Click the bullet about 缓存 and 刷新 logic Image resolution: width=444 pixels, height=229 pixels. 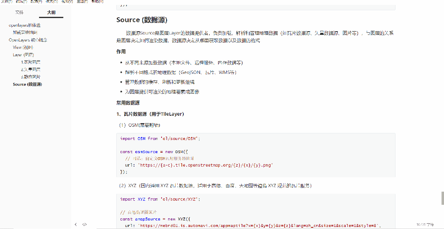[x=160, y=82]
